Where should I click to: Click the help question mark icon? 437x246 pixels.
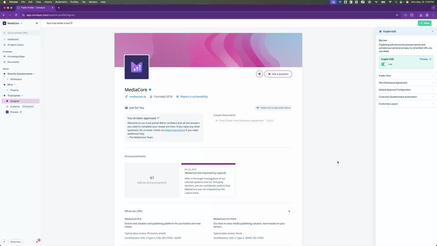pyautogui.click(x=4, y=242)
